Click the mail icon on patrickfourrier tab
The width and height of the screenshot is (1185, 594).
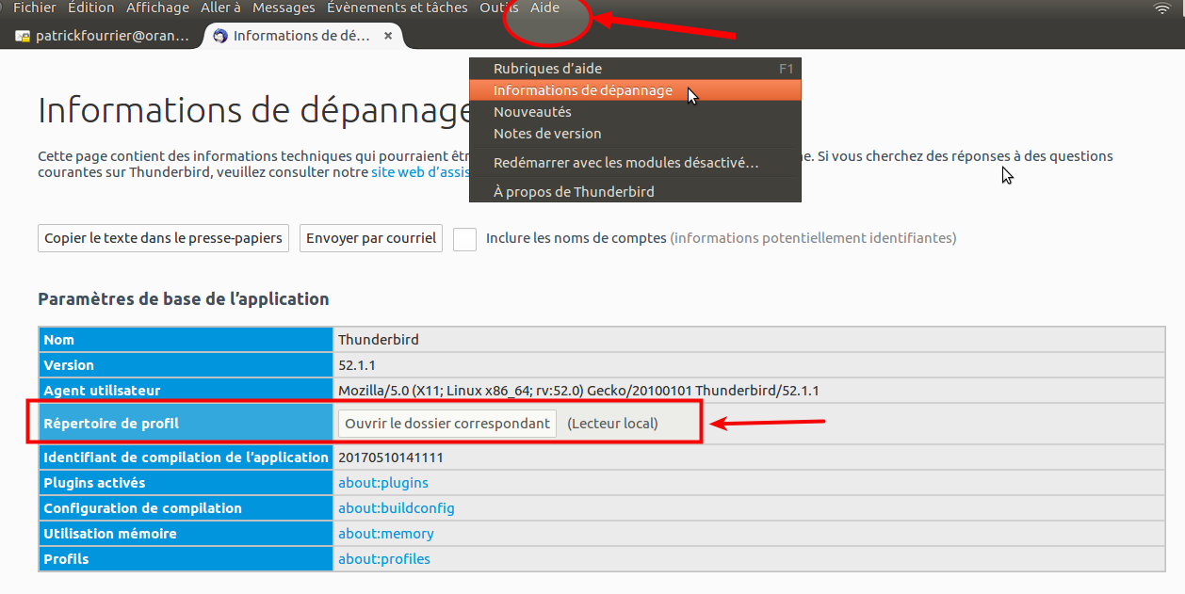tap(23, 37)
